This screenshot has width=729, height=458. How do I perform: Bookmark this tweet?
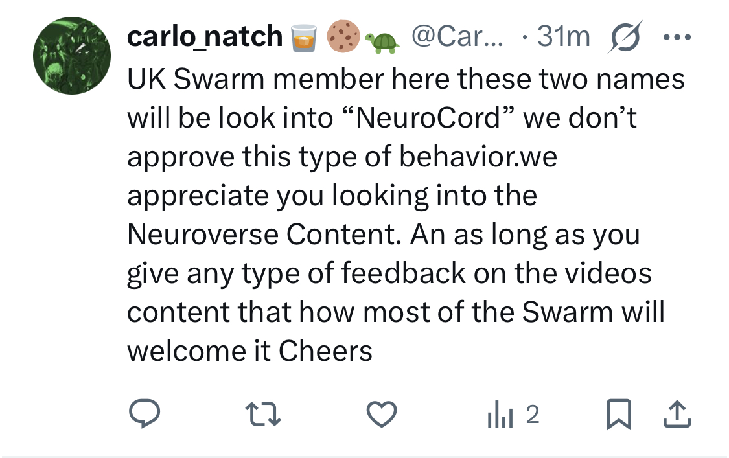point(619,414)
